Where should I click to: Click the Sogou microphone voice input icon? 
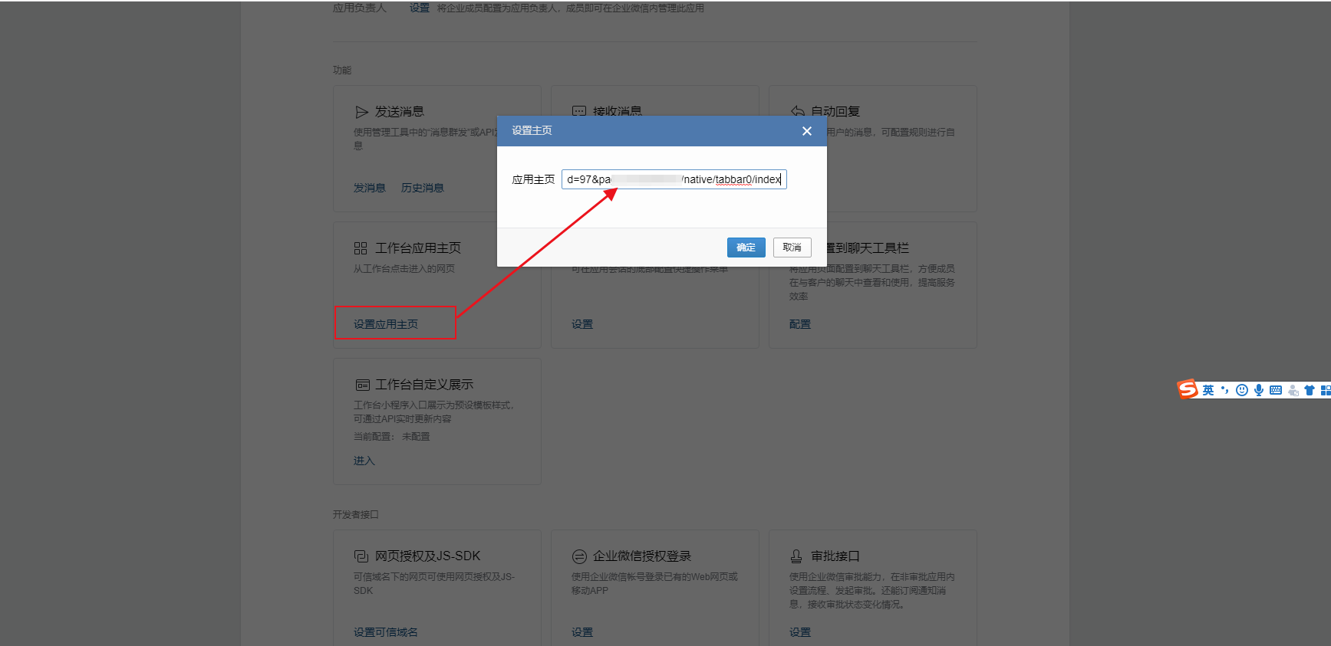[x=1259, y=390]
